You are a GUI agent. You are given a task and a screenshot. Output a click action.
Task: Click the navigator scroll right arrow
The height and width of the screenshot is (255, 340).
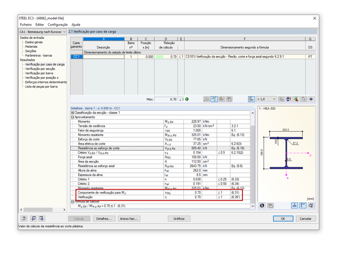pyautogui.click(x=64, y=210)
